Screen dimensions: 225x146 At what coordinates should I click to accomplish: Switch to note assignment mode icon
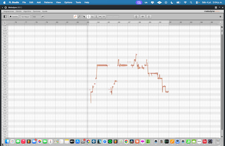[79, 17]
